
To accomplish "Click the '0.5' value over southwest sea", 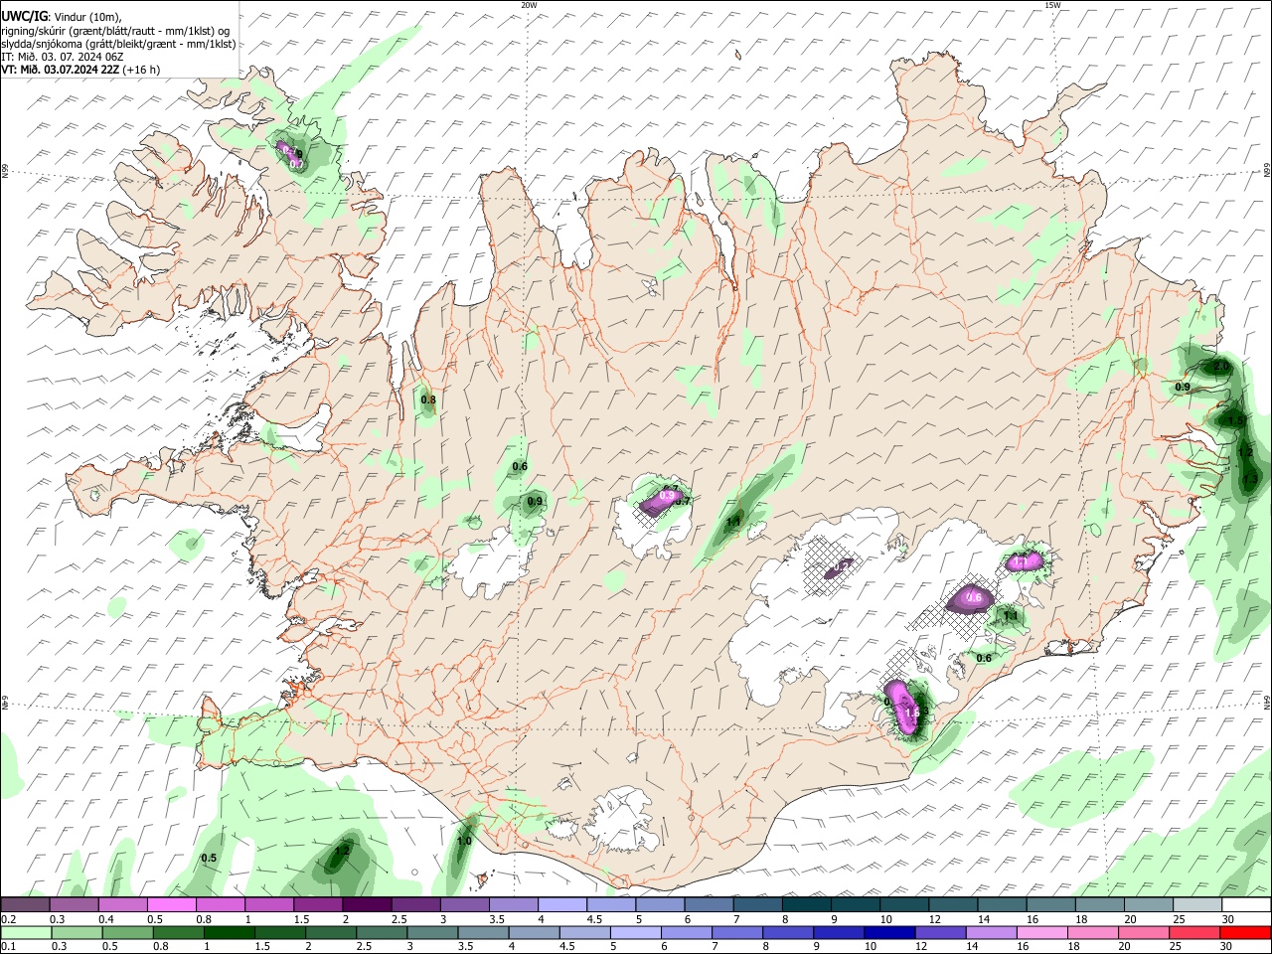I will click(x=209, y=858).
